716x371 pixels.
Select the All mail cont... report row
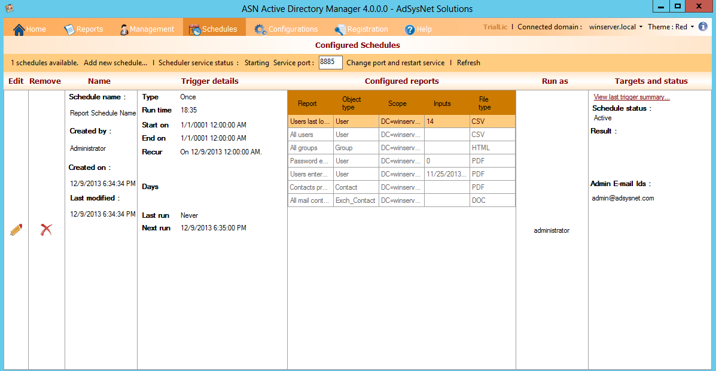[401, 200]
